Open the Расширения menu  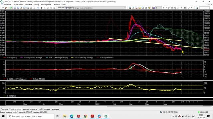(46, 4)
